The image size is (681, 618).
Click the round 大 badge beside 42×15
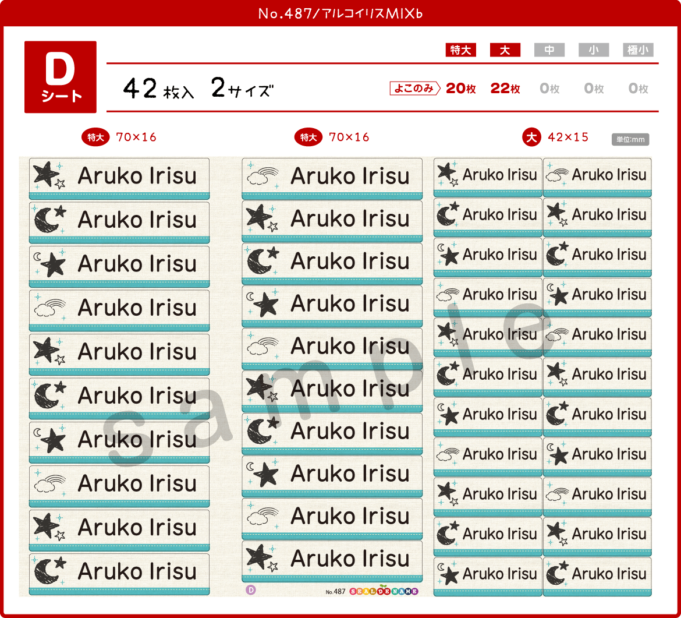pos(531,137)
